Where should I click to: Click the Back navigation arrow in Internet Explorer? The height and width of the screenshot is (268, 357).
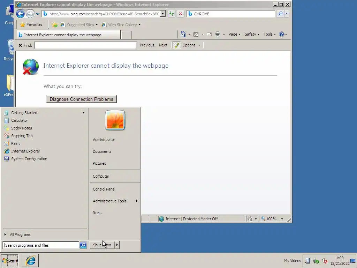coord(20,14)
